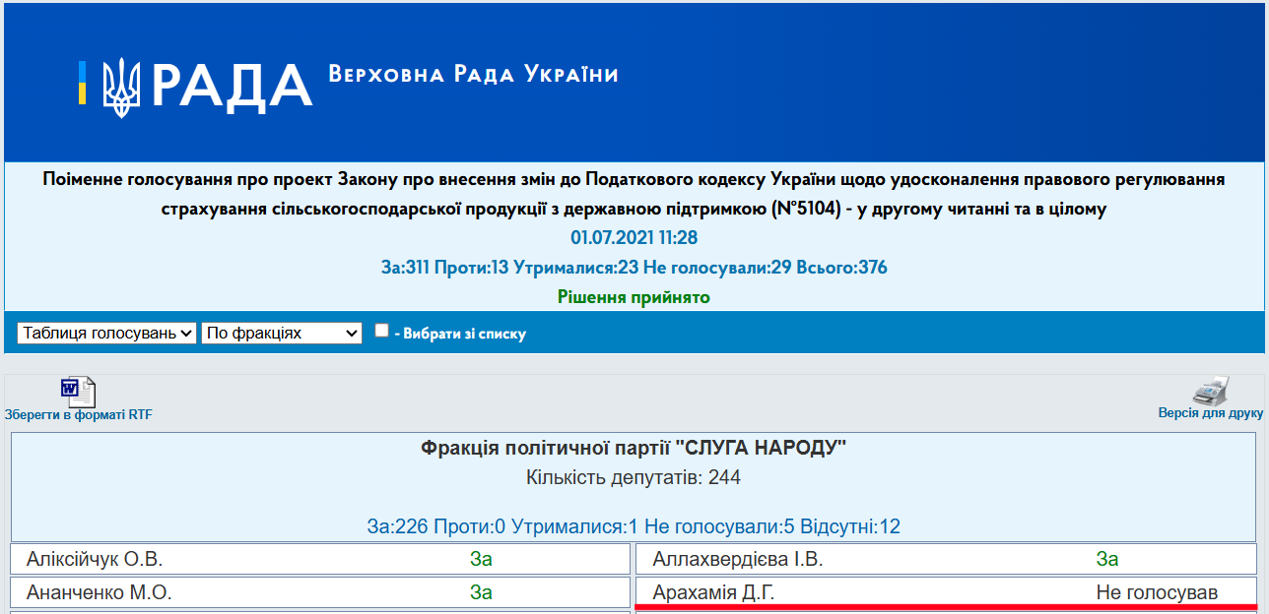This screenshot has height=614, width=1269.
Task: Open the "Таблиця голосувань" dropdown
Action: click(104, 332)
